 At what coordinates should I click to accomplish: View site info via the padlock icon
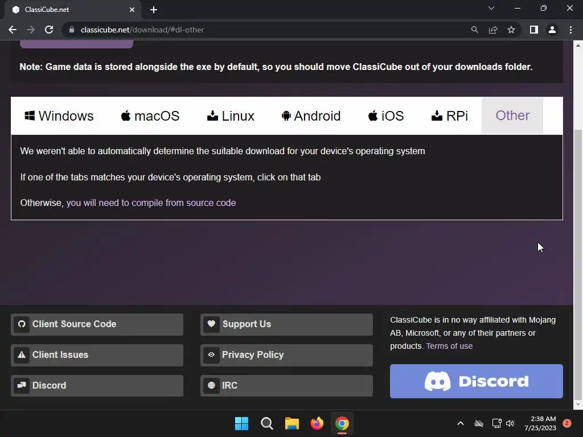click(x=71, y=30)
